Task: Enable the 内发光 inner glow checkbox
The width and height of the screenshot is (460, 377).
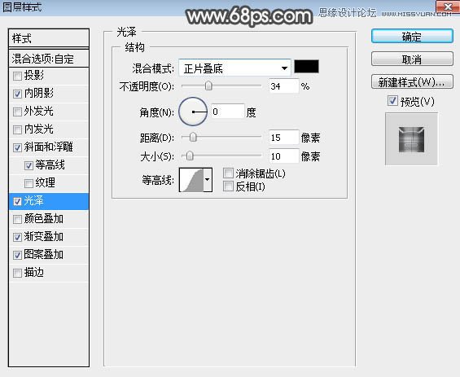Action: point(17,129)
